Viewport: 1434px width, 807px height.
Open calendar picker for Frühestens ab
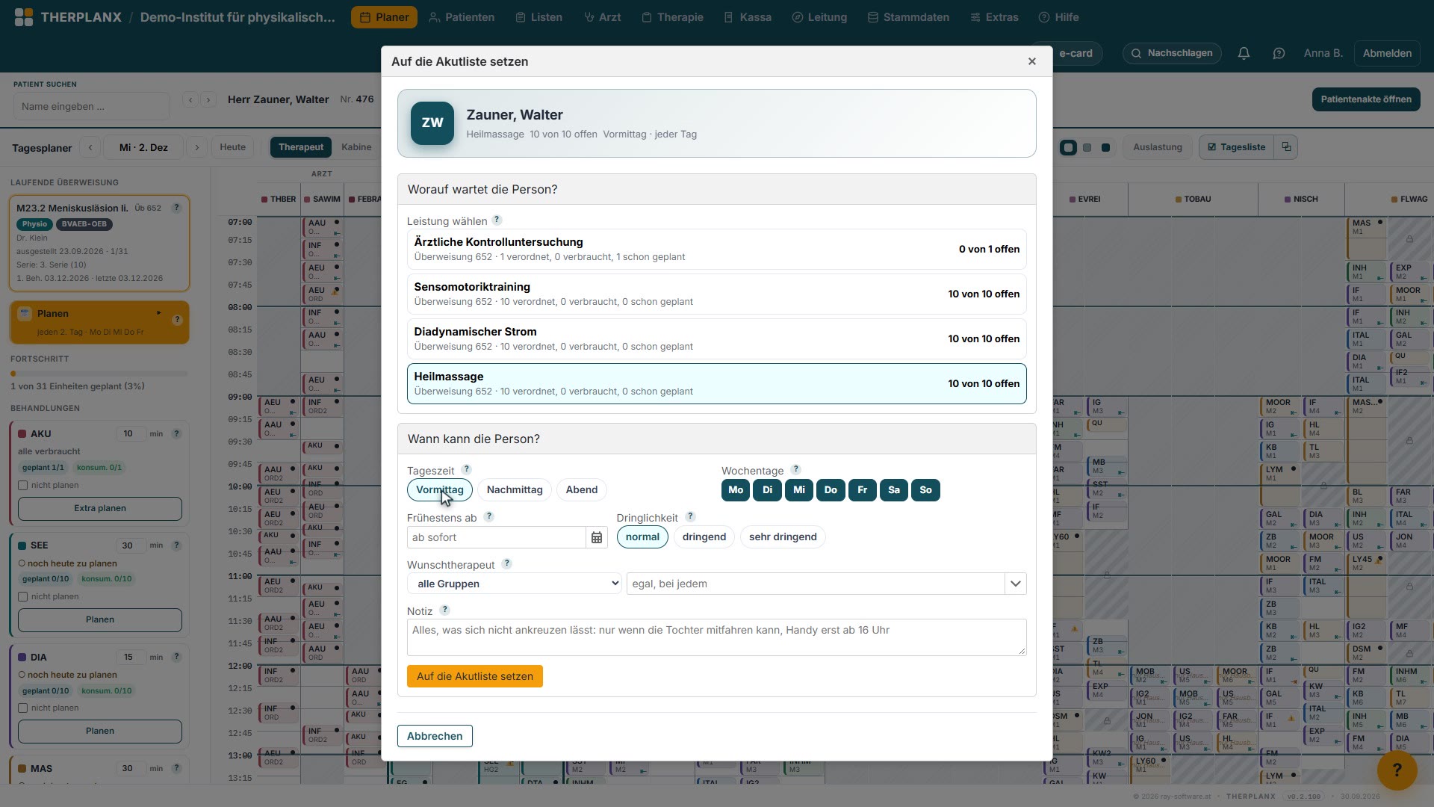[597, 537]
